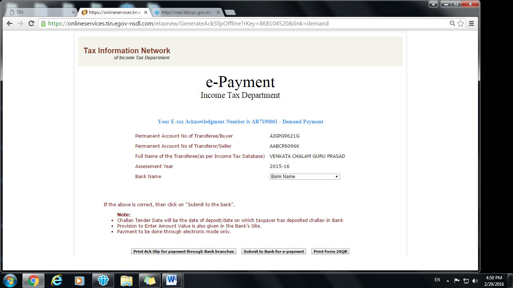This screenshot has height=288, width=513.
Task: Click the assessment year value 2015-16
Action: point(279,166)
